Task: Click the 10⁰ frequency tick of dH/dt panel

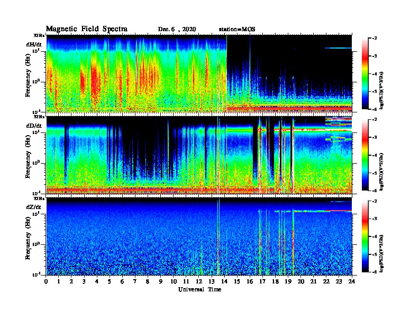Action: [35, 81]
